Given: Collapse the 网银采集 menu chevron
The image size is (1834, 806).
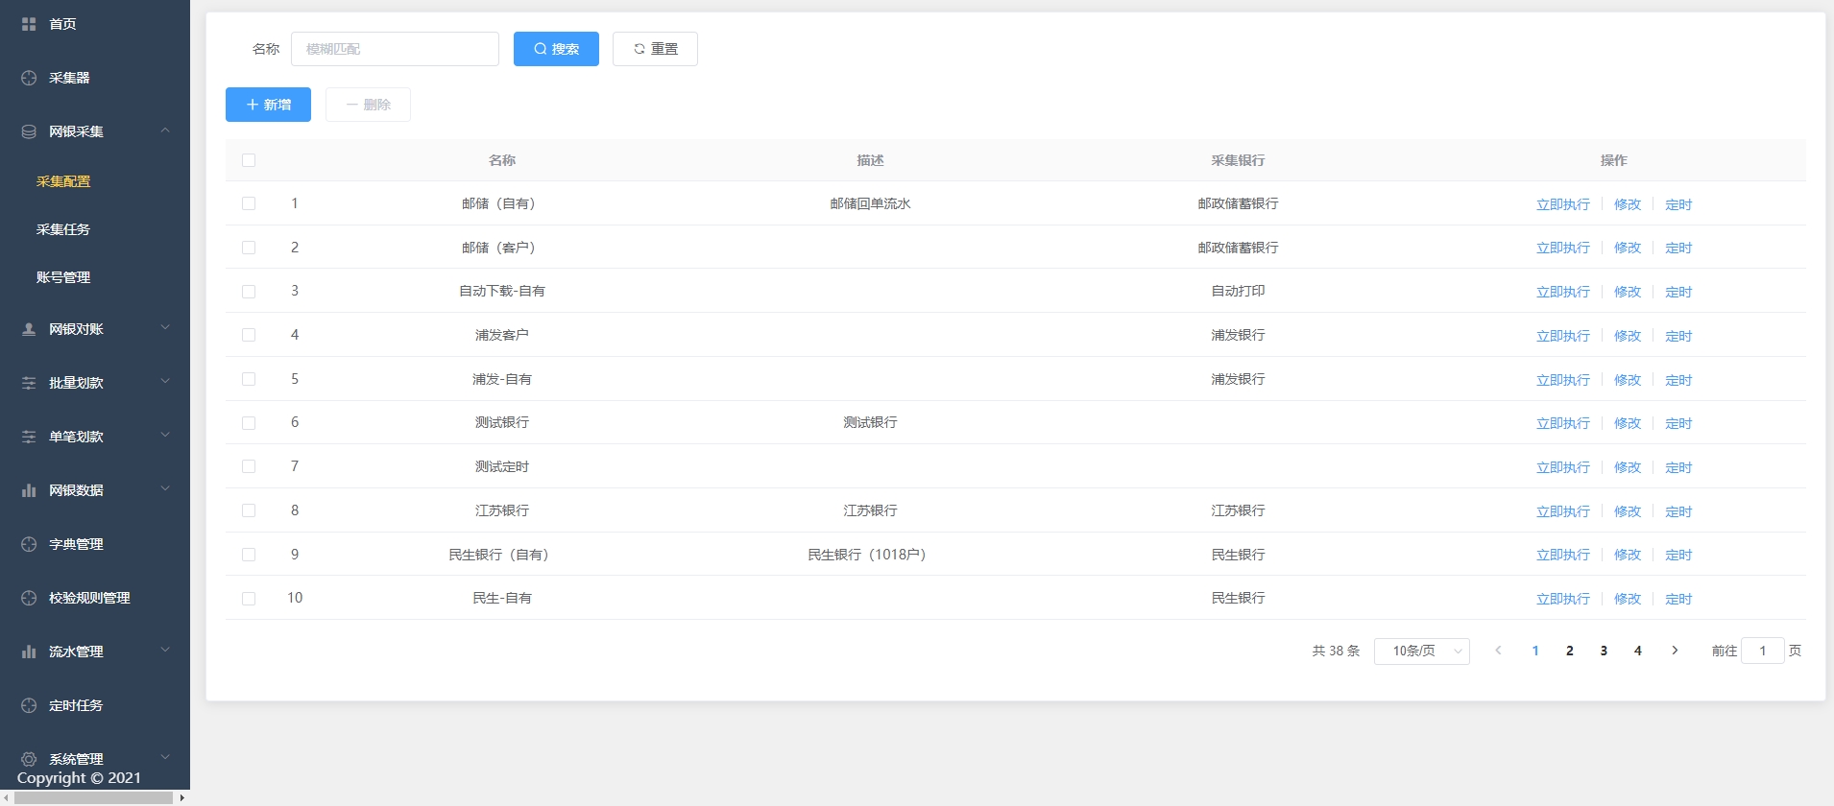Looking at the screenshot, I should coord(165,130).
